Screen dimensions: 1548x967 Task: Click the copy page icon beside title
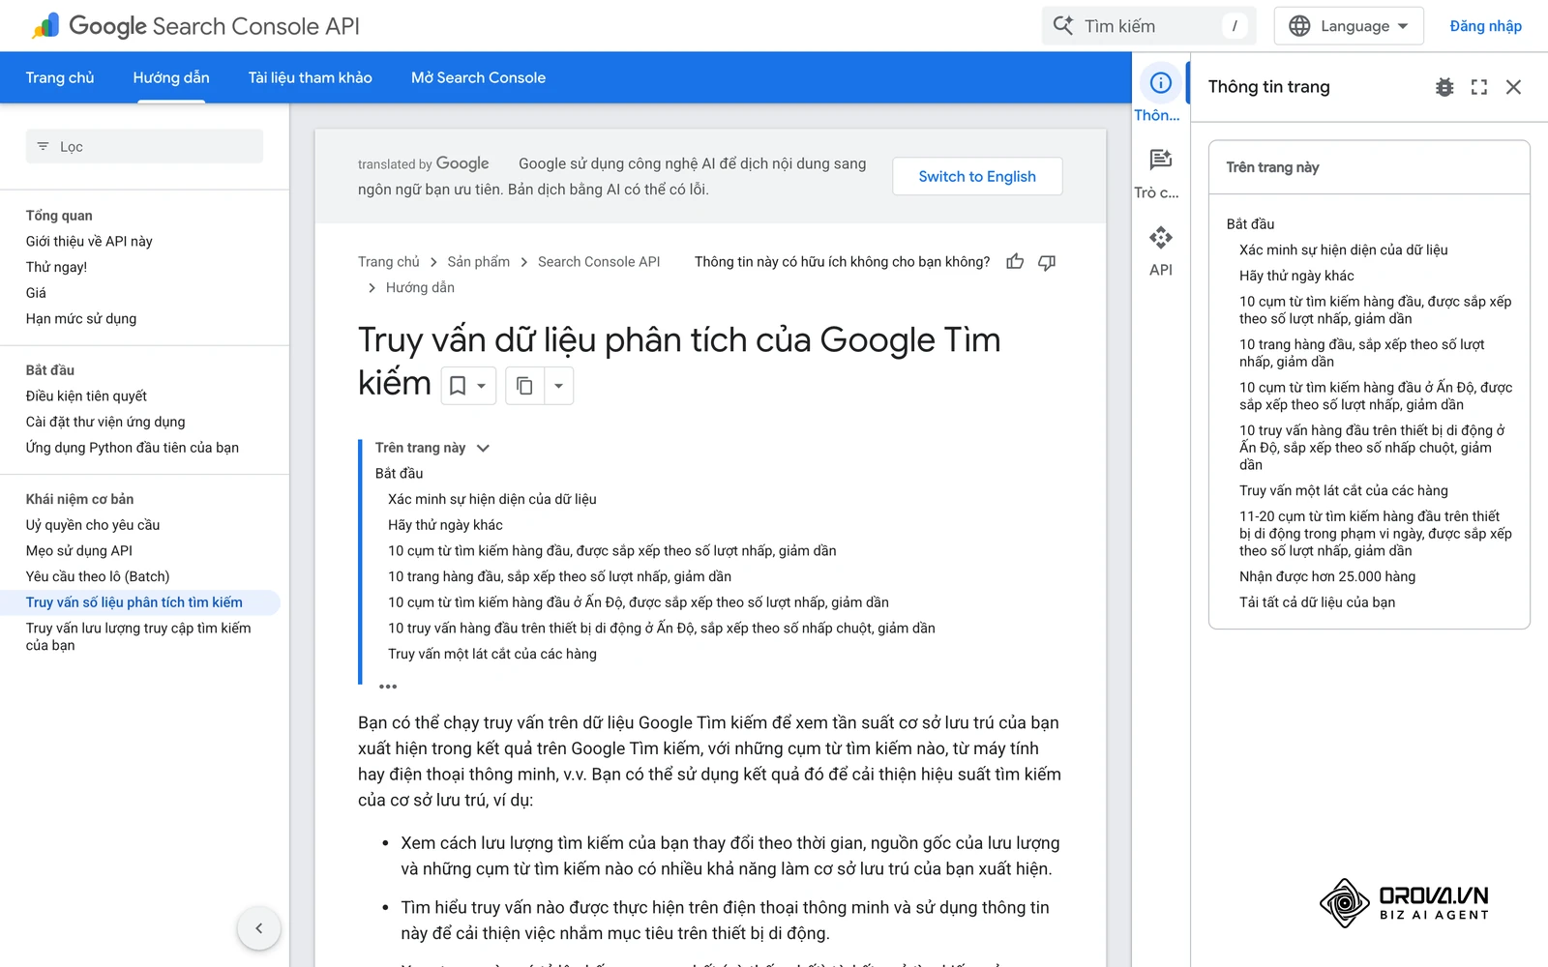click(524, 386)
